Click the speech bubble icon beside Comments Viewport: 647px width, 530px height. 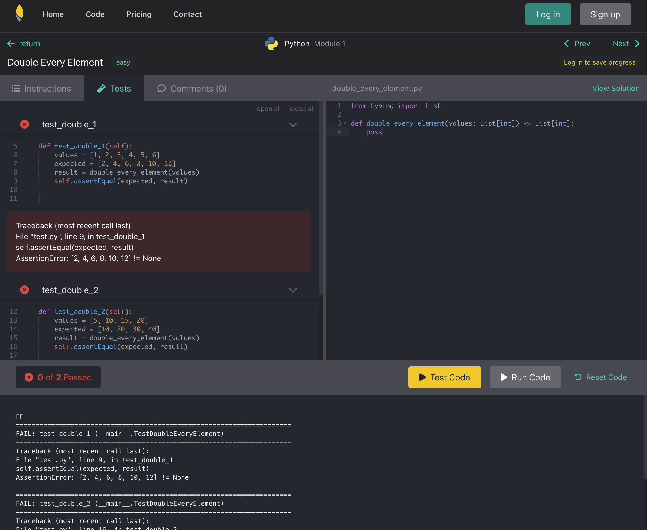click(161, 88)
